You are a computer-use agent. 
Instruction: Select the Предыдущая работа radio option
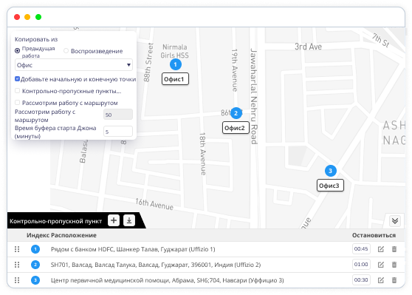[17, 50]
